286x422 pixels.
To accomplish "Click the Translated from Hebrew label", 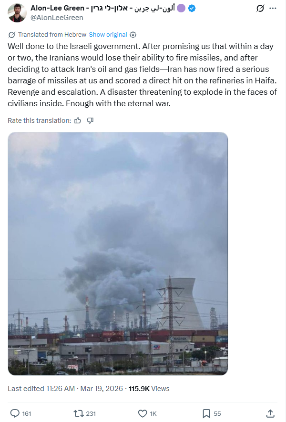I will pos(52,35).
